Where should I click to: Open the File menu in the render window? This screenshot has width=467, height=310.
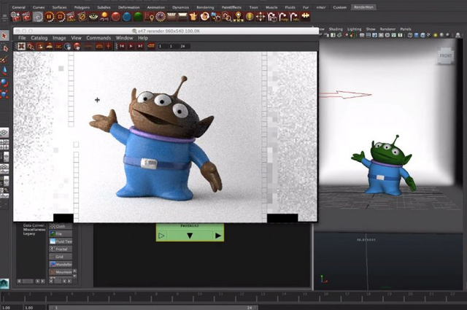tap(22, 38)
